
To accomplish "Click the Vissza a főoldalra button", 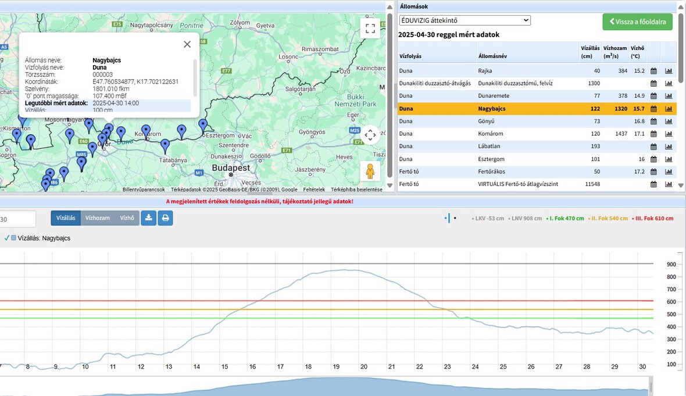I will click(637, 22).
